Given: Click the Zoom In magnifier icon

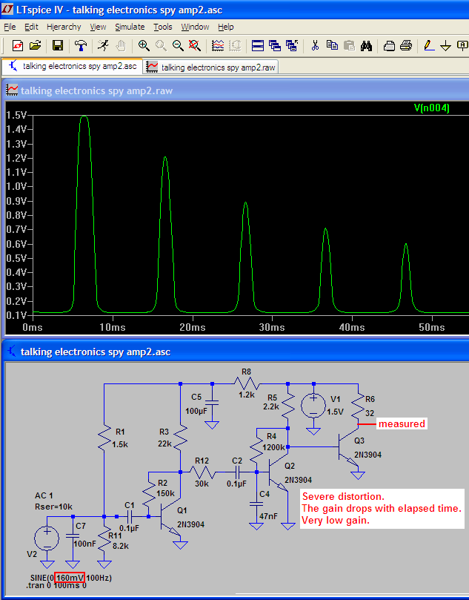Looking at the screenshot, I should [x=144, y=45].
